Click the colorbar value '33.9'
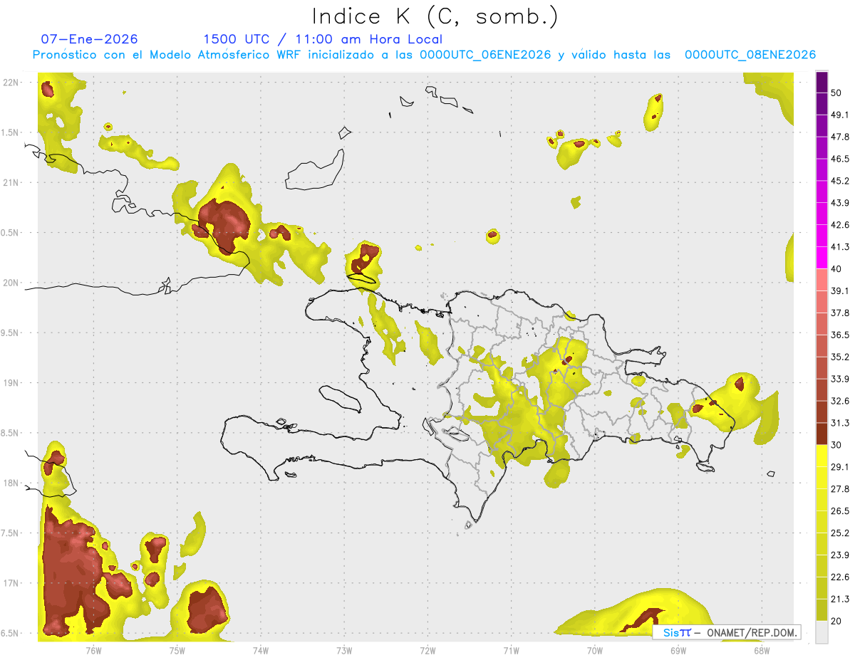 coord(840,379)
